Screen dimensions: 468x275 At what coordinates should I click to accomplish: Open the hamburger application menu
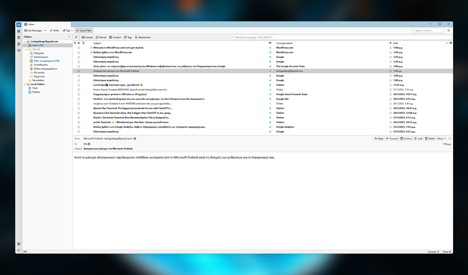click(x=449, y=30)
